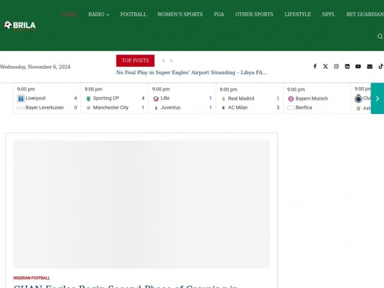Open the TikTok social icon

click(x=381, y=67)
